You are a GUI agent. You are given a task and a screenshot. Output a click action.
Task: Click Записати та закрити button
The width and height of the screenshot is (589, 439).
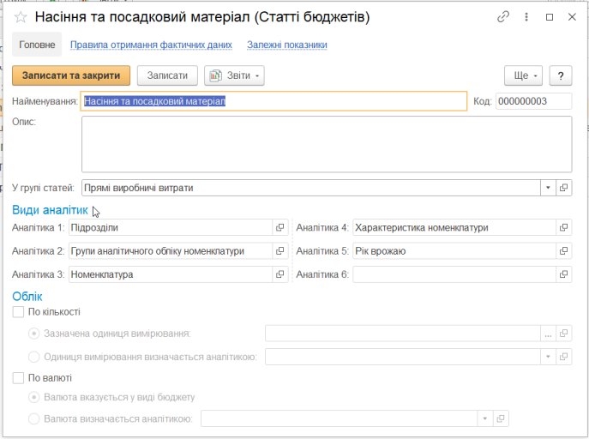(x=71, y=75)
